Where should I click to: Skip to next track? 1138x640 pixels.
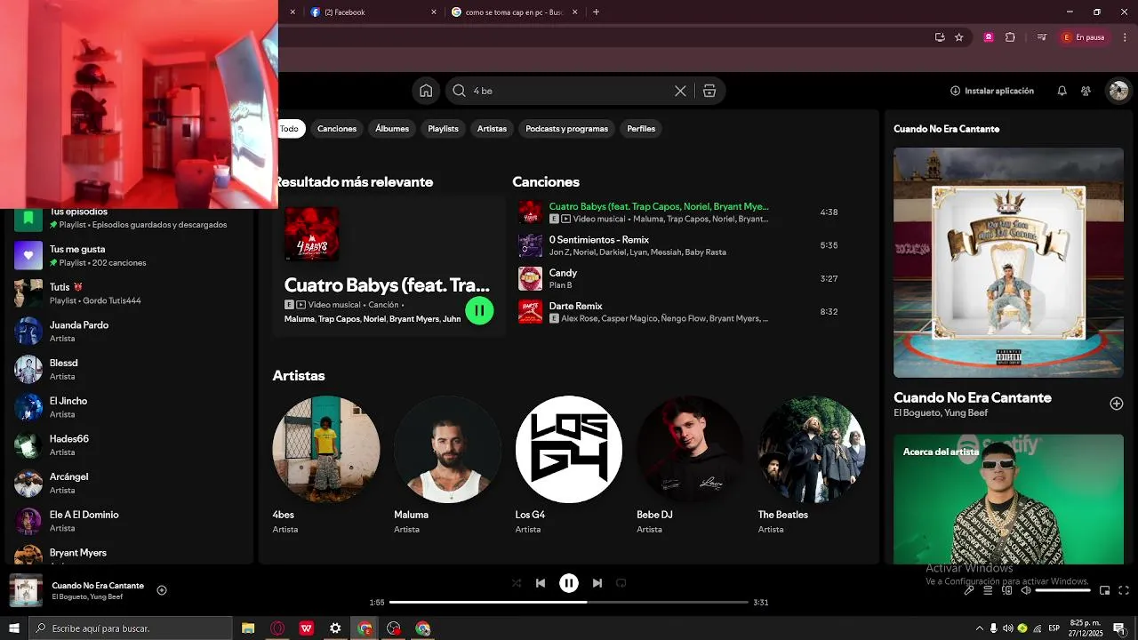pyautogui.click(x=597, y=583)
